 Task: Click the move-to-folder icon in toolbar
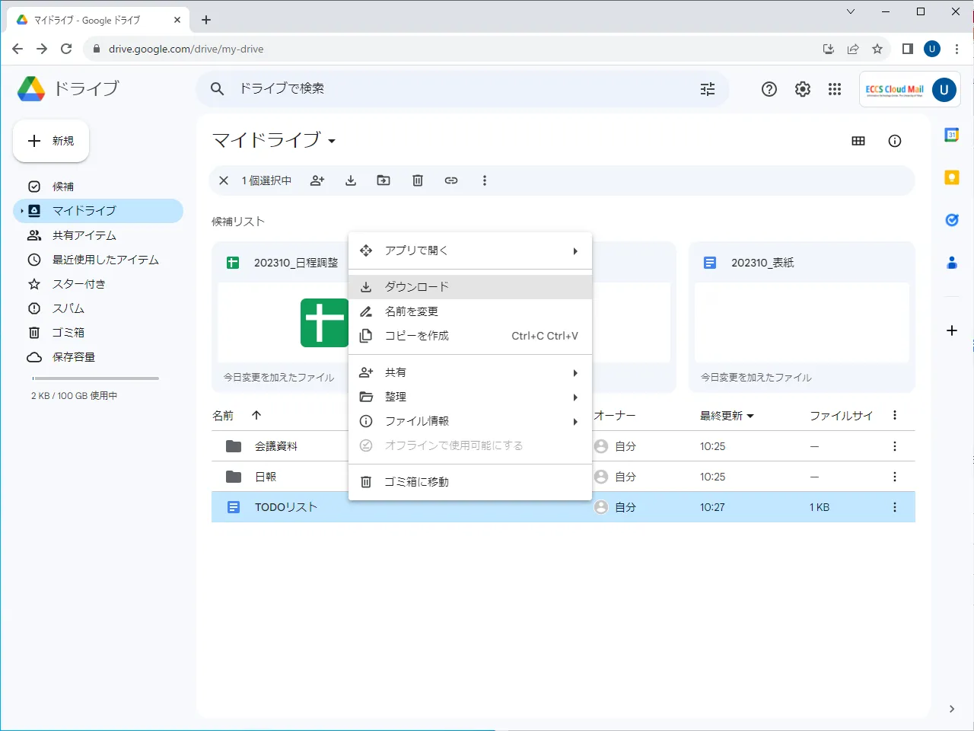(x=384, y=180)
